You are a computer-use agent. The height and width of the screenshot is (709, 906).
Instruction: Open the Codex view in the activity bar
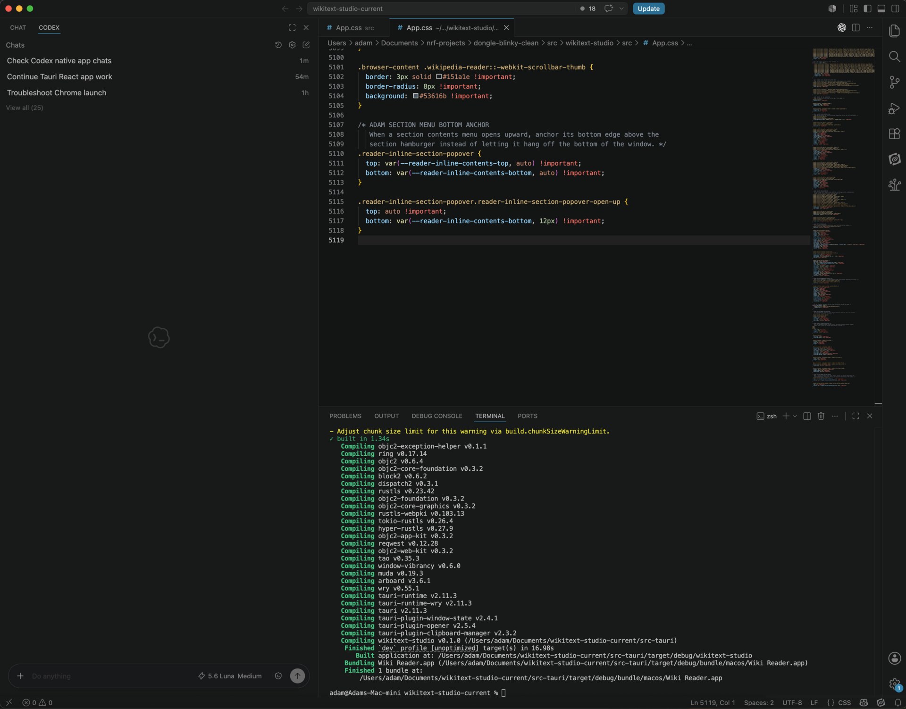click(x=894, y=159)
